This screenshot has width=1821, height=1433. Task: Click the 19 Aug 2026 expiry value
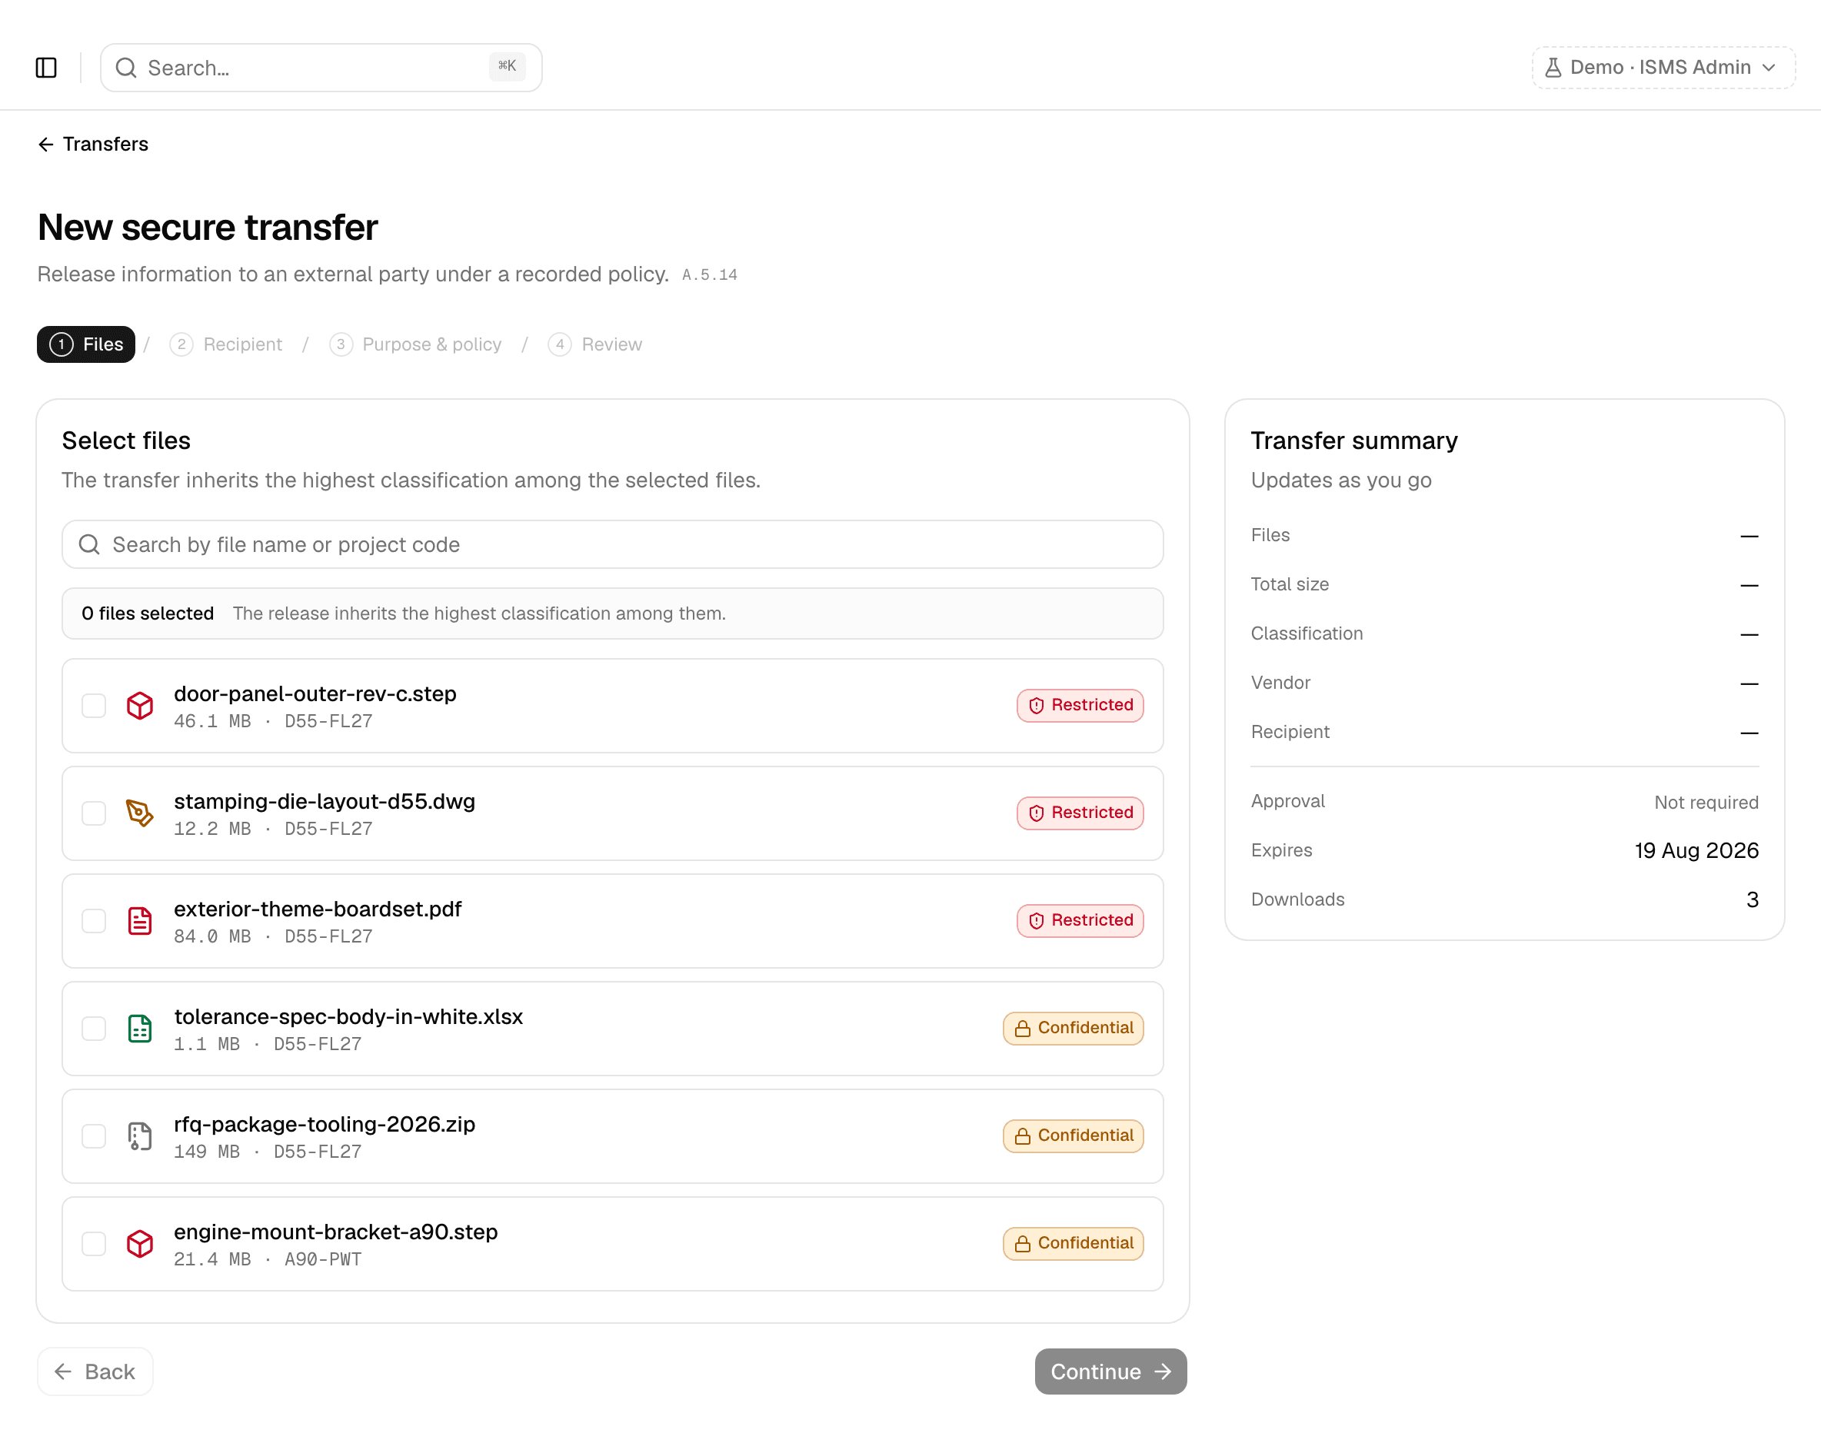point(1696,850)
